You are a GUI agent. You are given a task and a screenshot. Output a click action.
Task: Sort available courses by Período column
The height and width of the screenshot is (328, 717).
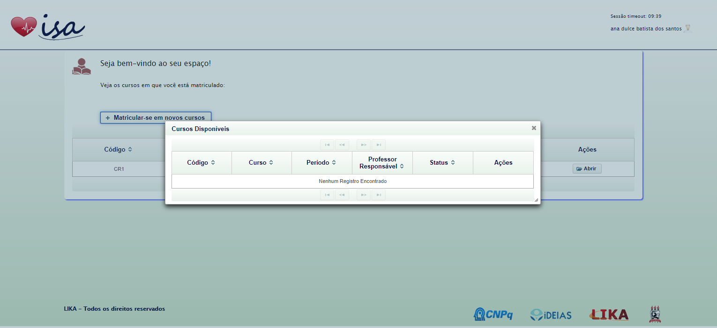(321, 163)
